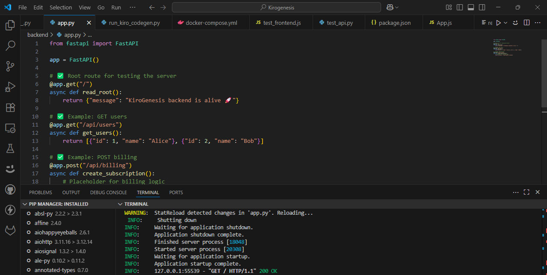Split the editor to the right
547x275 pixels.
tap(526, 23)
